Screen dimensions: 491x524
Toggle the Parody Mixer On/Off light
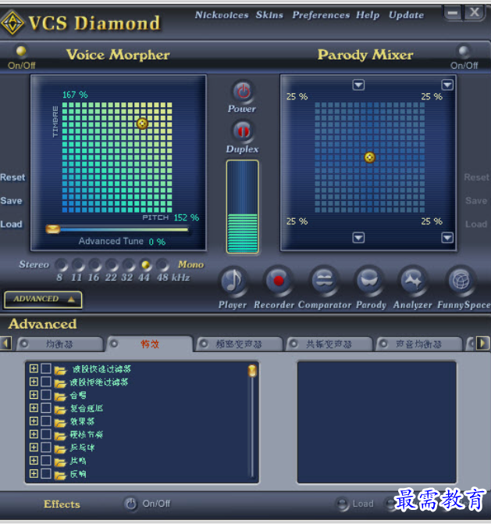point(464,51)
